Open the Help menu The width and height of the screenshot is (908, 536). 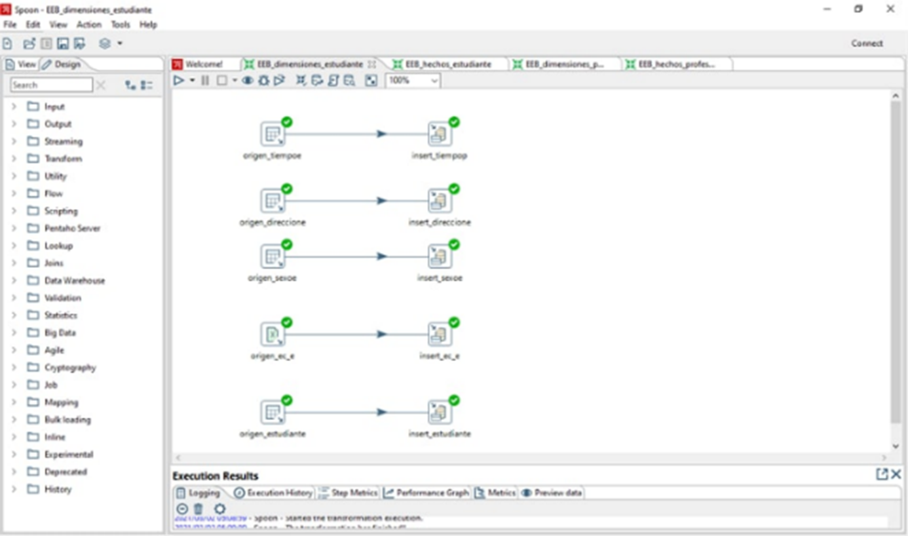(x=148, y=24)
